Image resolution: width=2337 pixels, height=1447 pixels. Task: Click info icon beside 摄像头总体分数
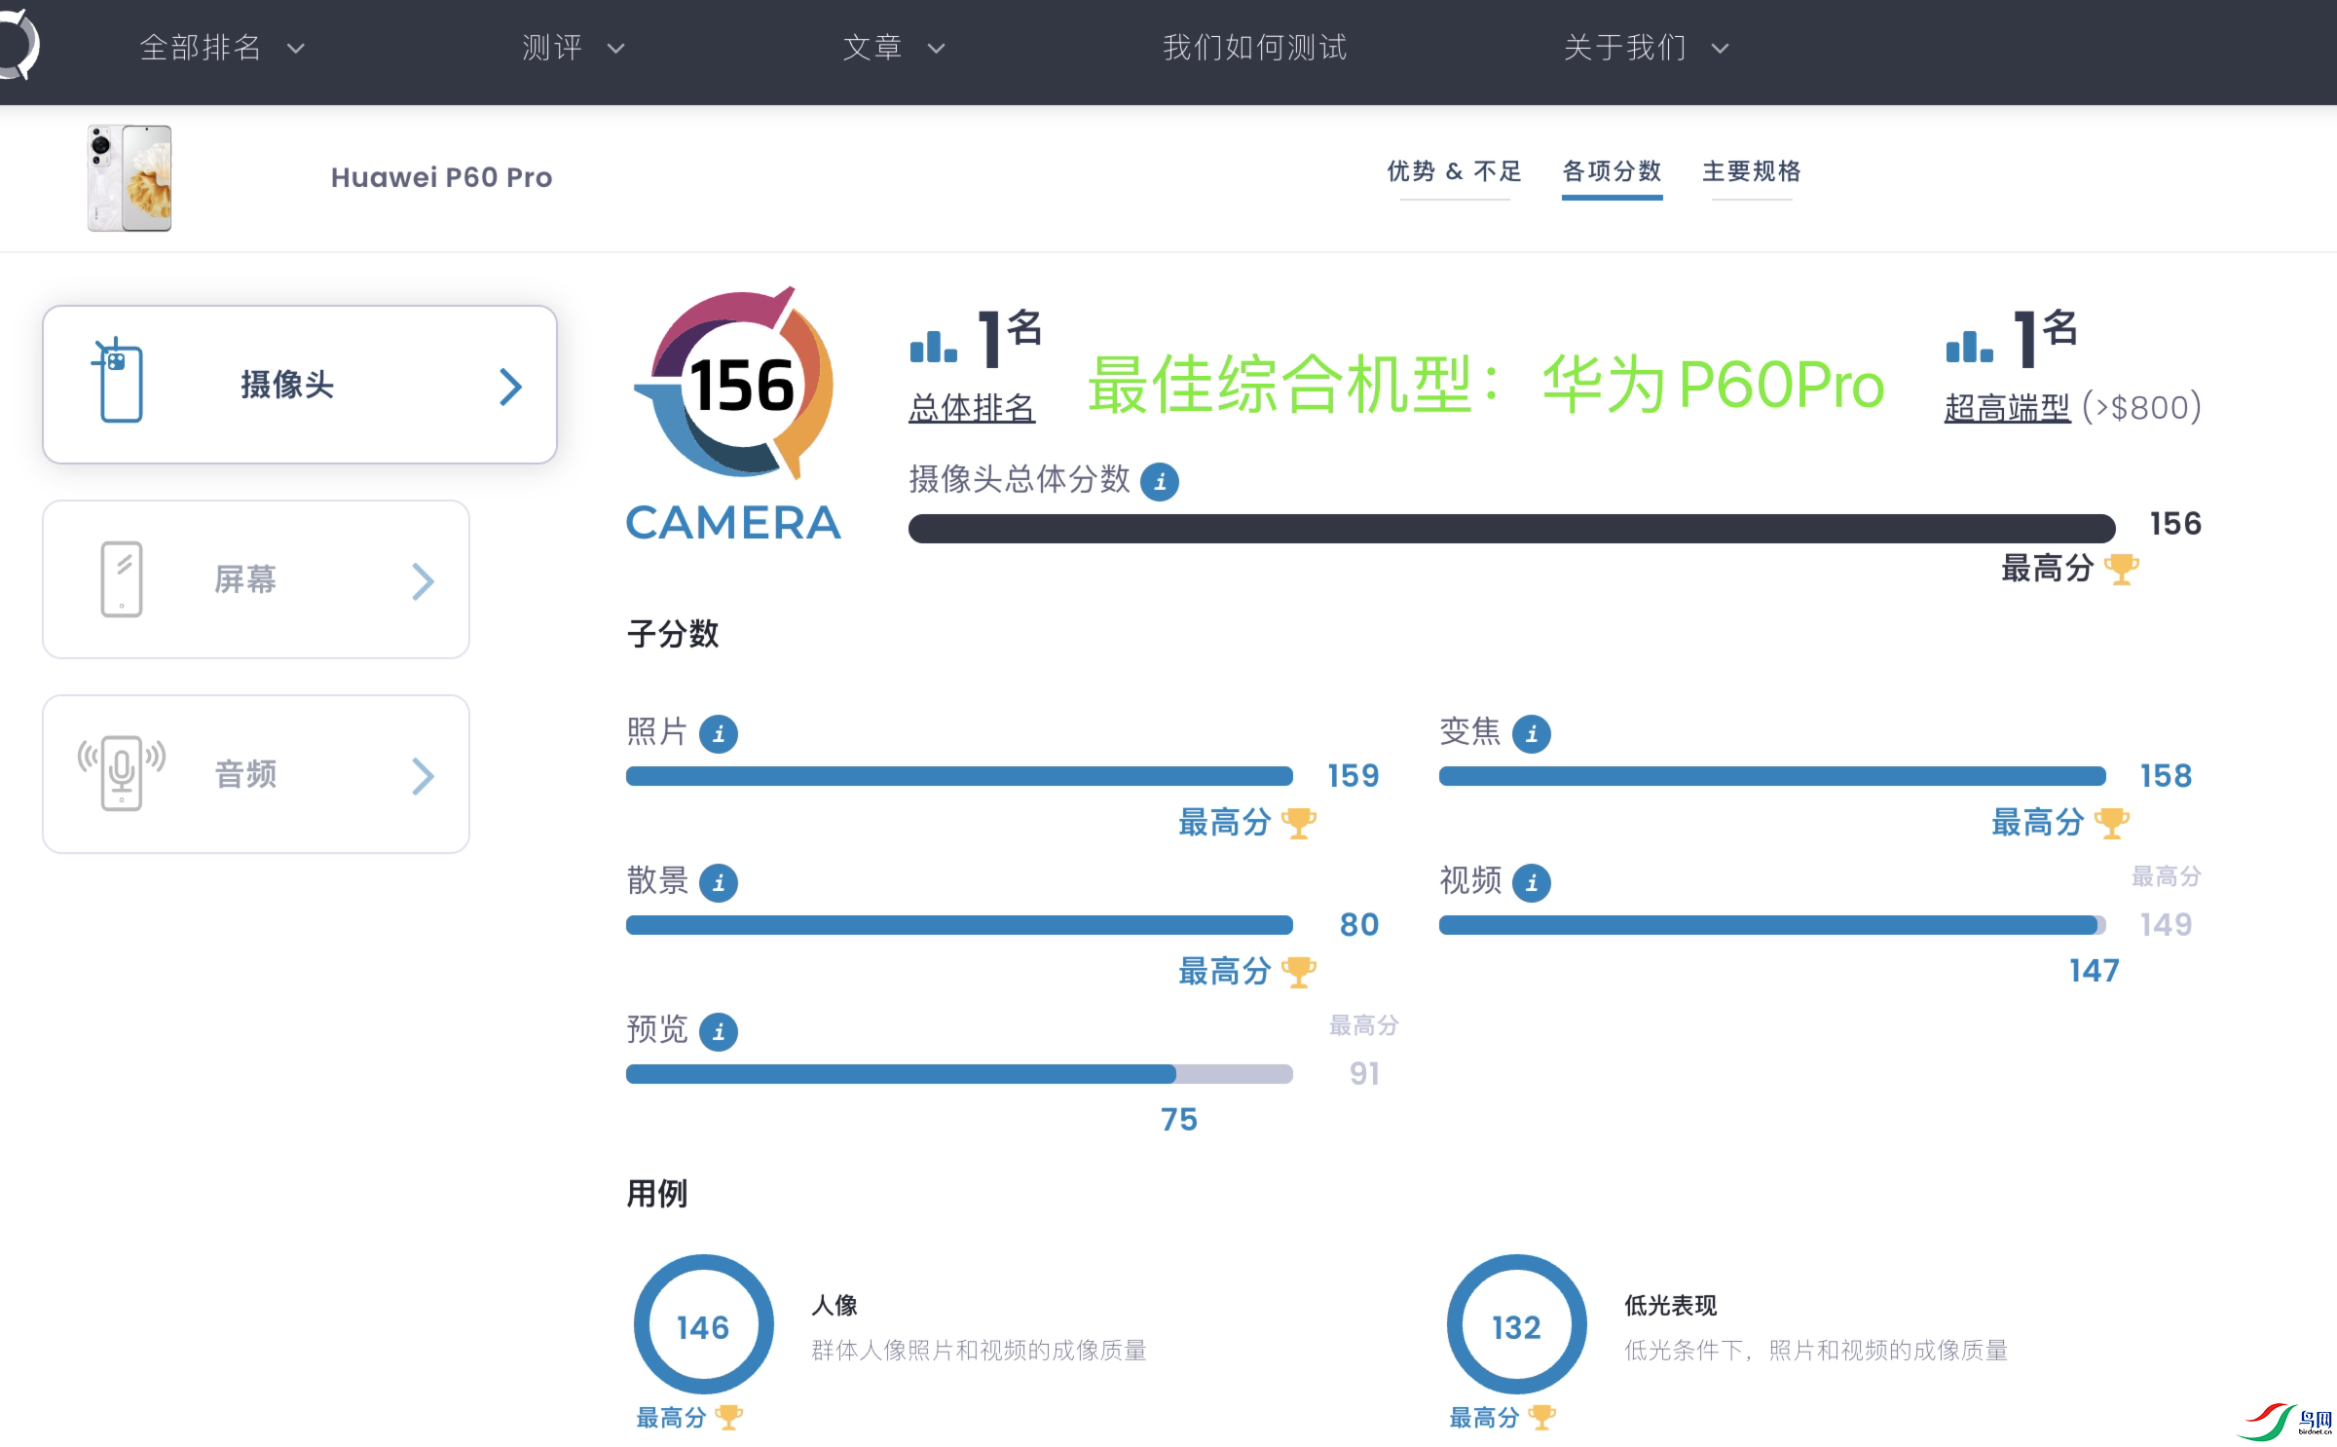(1159, 482)
